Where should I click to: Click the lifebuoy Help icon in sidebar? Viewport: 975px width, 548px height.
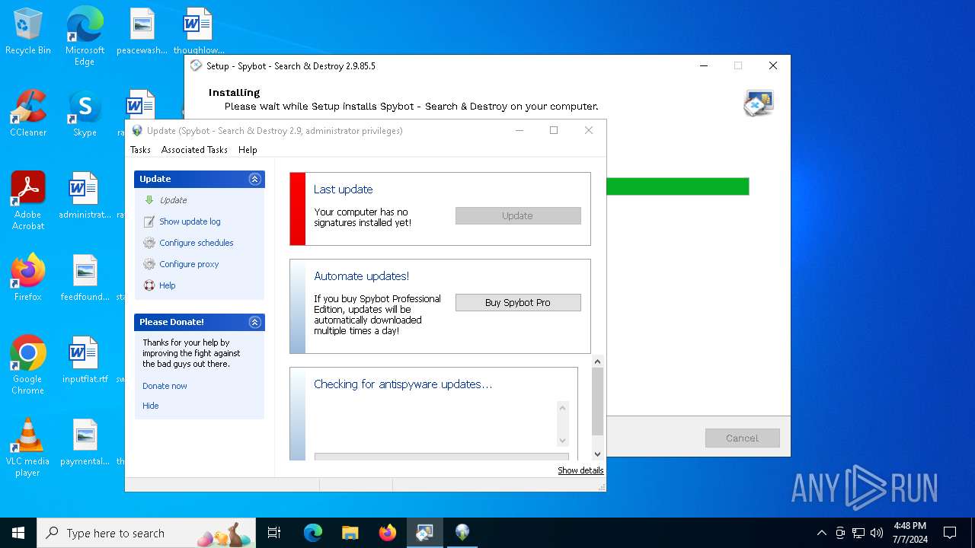(x=149, y=285)
